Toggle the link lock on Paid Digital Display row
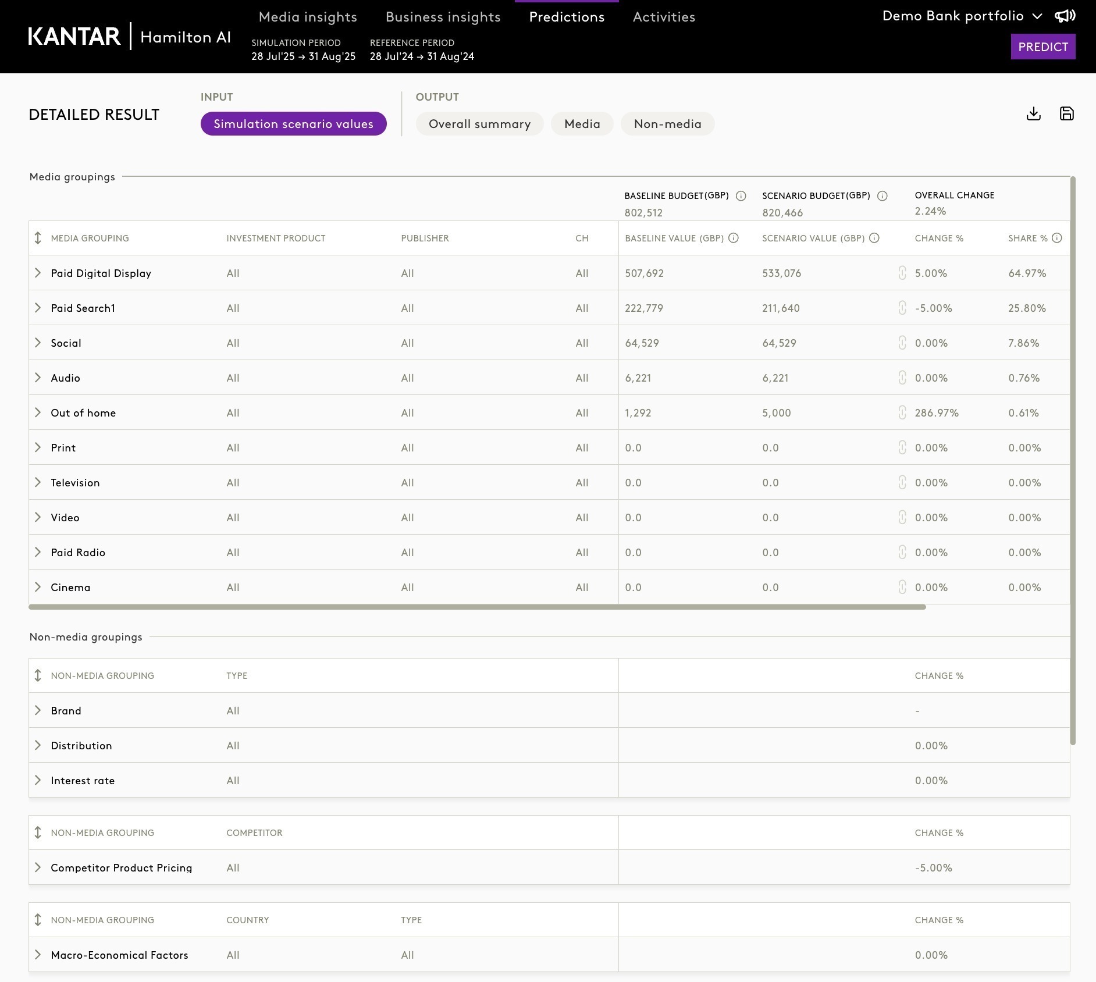Screen dimensions: 1096x982 [x=902, y=273]
